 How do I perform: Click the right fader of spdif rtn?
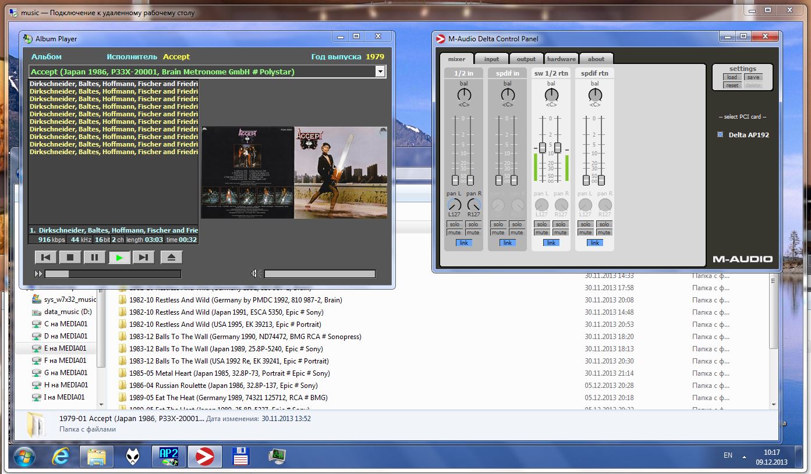(x=601, y=180)
